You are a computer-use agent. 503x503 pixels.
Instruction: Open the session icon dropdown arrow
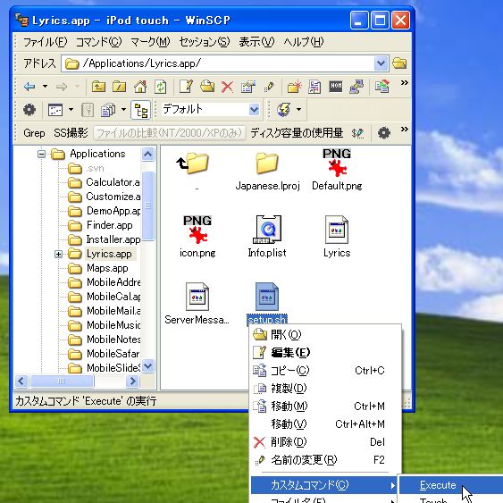point(299,110)
